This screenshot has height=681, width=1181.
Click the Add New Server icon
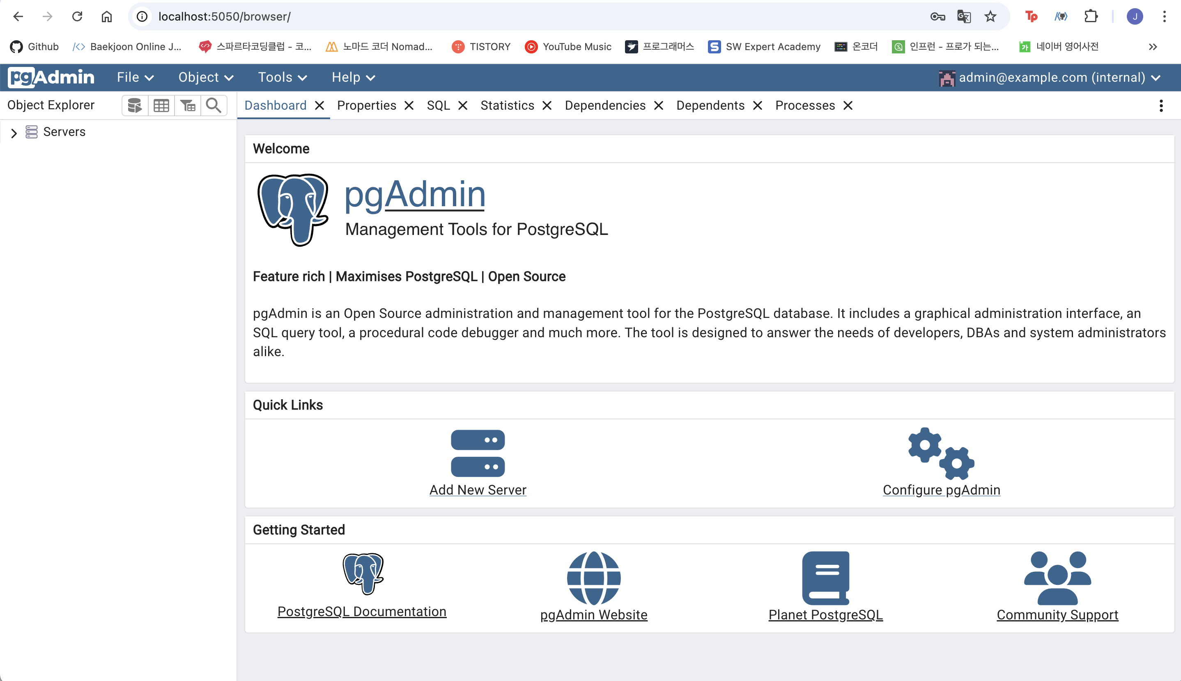477,453
